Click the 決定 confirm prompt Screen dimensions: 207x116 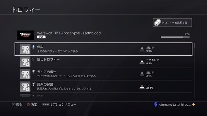32,104
